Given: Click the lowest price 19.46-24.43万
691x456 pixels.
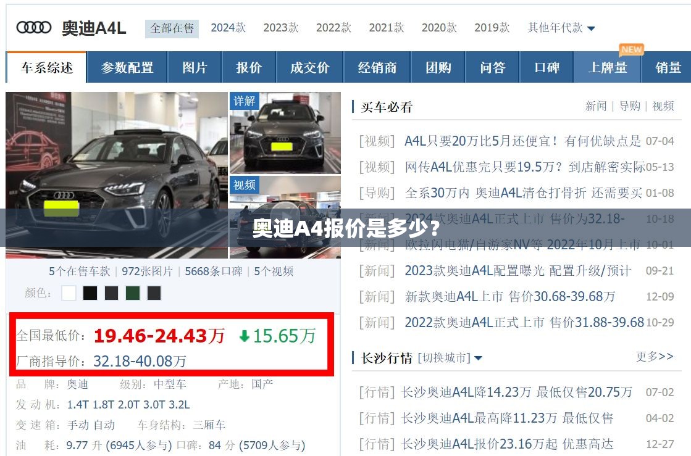Looking at the screenshot, I should point(159,336).
